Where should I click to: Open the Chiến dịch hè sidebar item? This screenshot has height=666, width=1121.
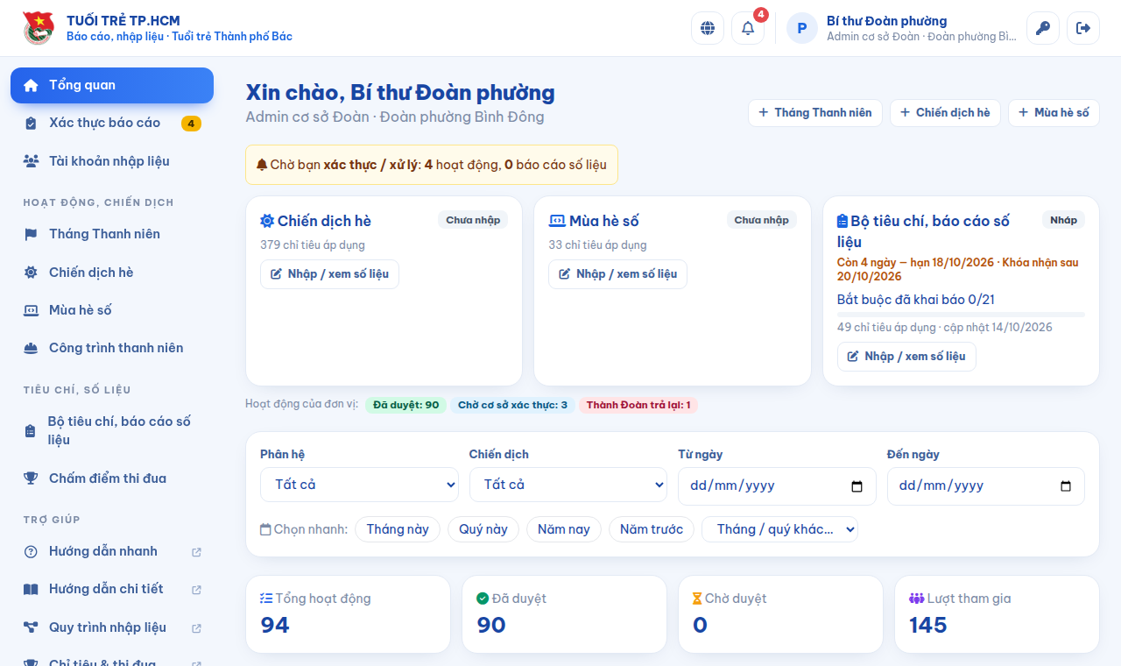[x=112, y=273]
